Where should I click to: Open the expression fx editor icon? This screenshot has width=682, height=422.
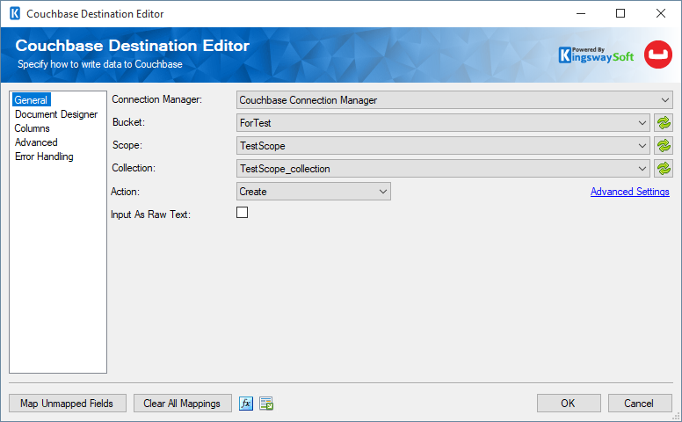(x=246, y=404)
